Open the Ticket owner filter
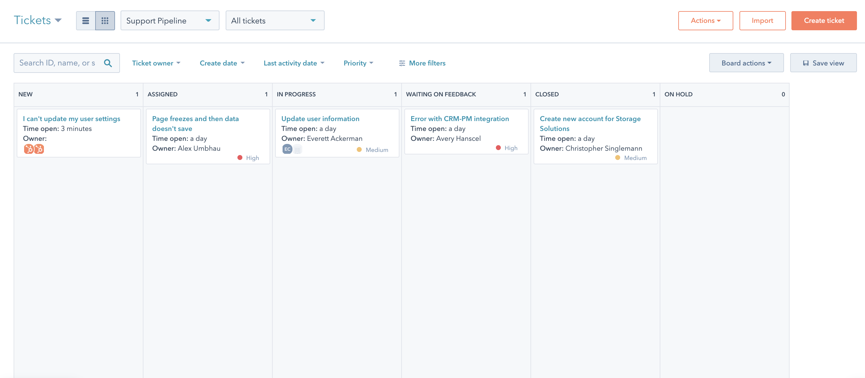The height and width of the screenshot is (378, 865). click(x=156, y=63)
